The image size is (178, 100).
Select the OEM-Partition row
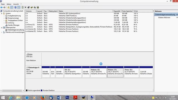(x=89, y=16)
